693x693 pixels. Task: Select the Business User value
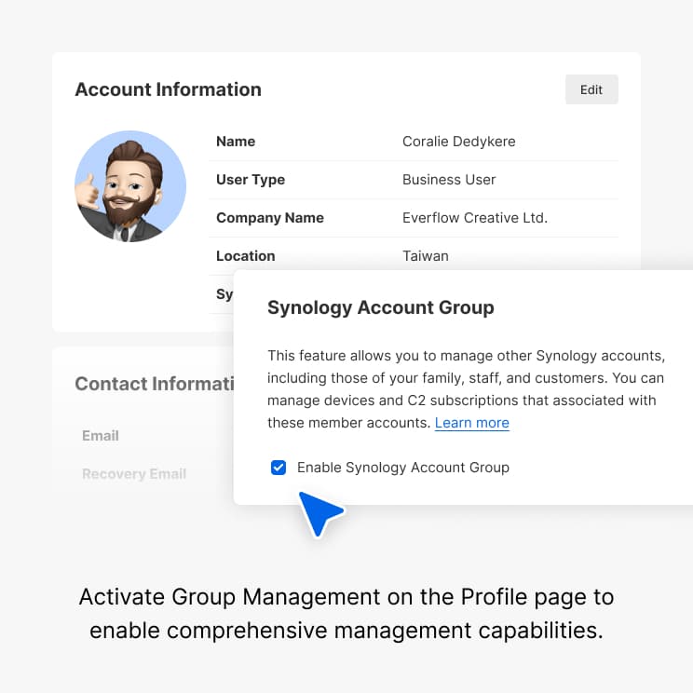(449, 180)
